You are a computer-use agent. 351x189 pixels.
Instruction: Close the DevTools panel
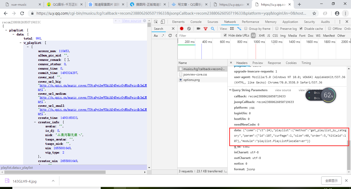pos(347,22)
